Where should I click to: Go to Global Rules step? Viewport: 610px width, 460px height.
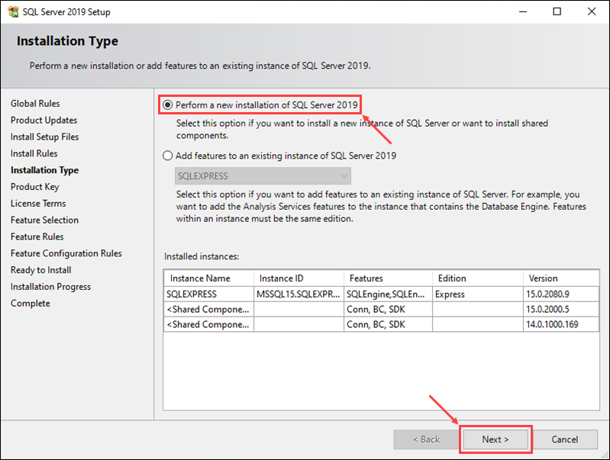click(x=35, y=104)
